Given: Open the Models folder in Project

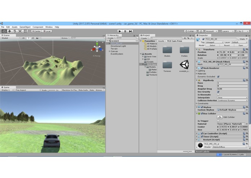Looking at the screenshot, I should [167, 50].
